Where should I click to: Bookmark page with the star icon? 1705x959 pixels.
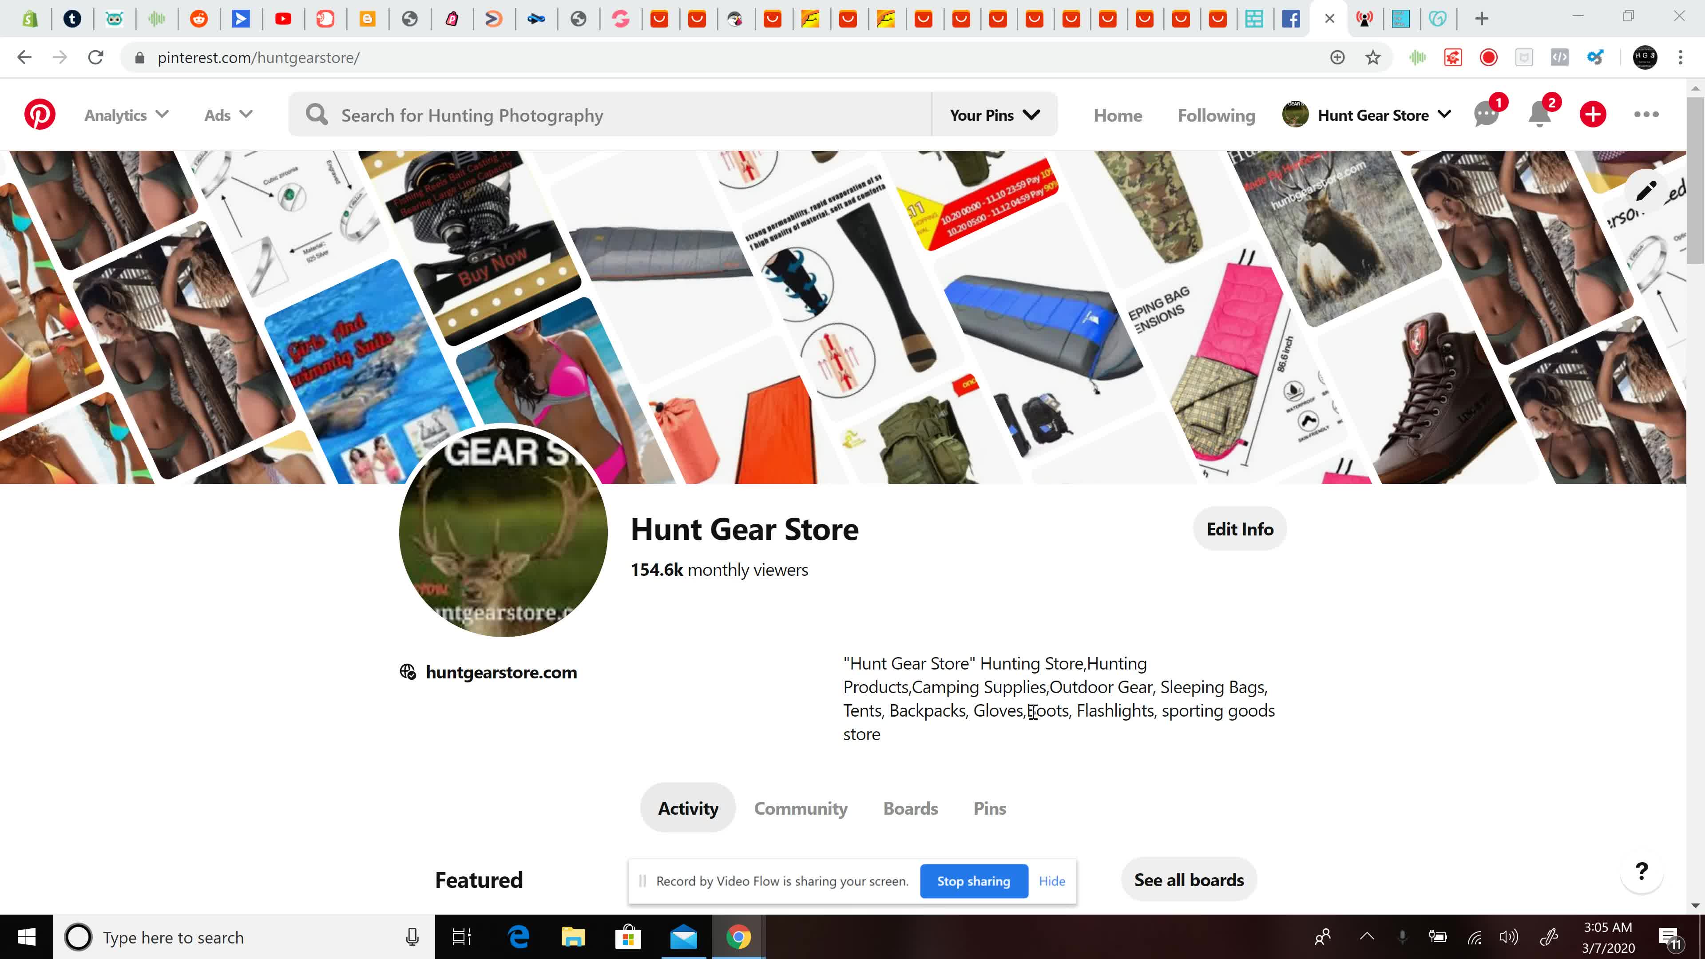coord(1373,58)
